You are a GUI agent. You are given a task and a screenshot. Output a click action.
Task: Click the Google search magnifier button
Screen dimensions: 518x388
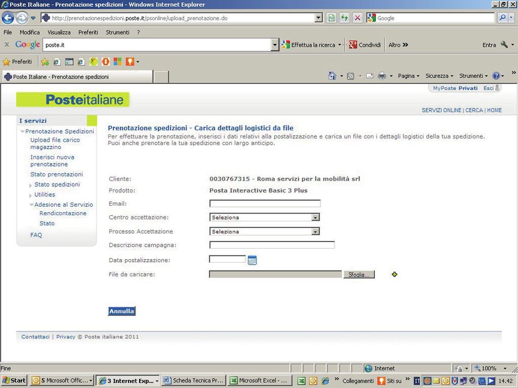pyautogui.click(x=503, y=18)
